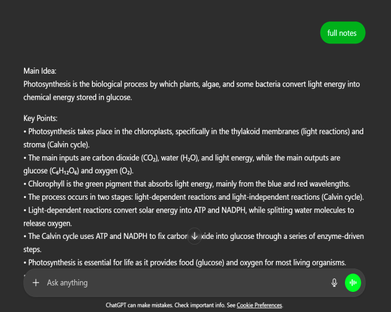This screenshot has height=312, width=391.
Task: Click the essential for life bullet
Action: pos(185,263)
